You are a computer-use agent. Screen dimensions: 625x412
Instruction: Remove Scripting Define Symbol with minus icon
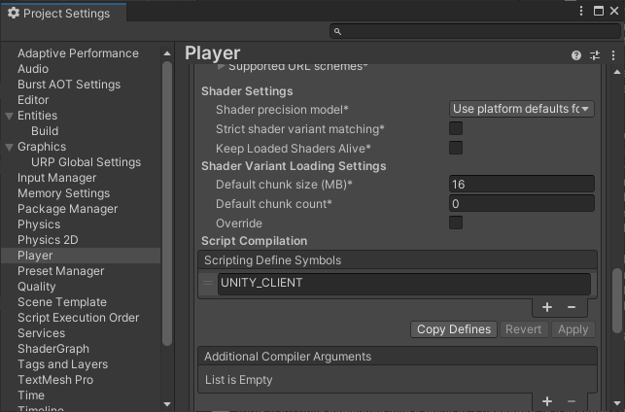[x=572, y=307]
